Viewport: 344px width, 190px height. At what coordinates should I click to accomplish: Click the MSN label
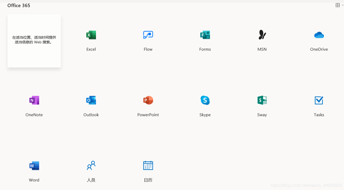(262, 49)
